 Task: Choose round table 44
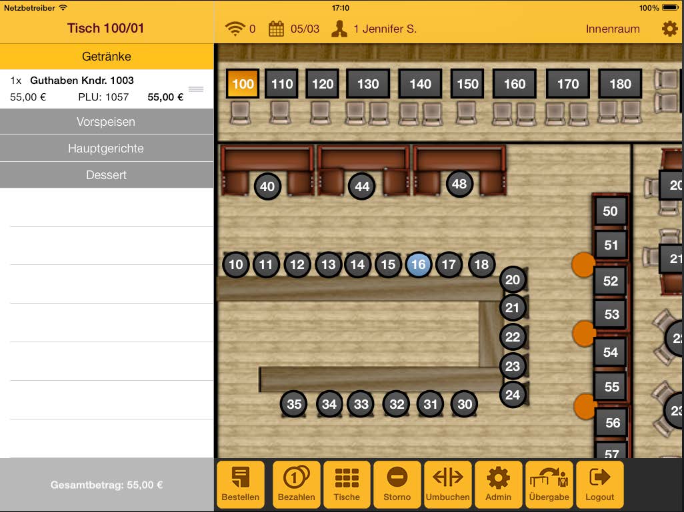click(362, 186)
